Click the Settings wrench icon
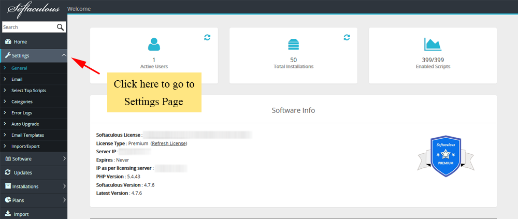The width and height of the screenshot is (518, 219). (x=8, y=55)
